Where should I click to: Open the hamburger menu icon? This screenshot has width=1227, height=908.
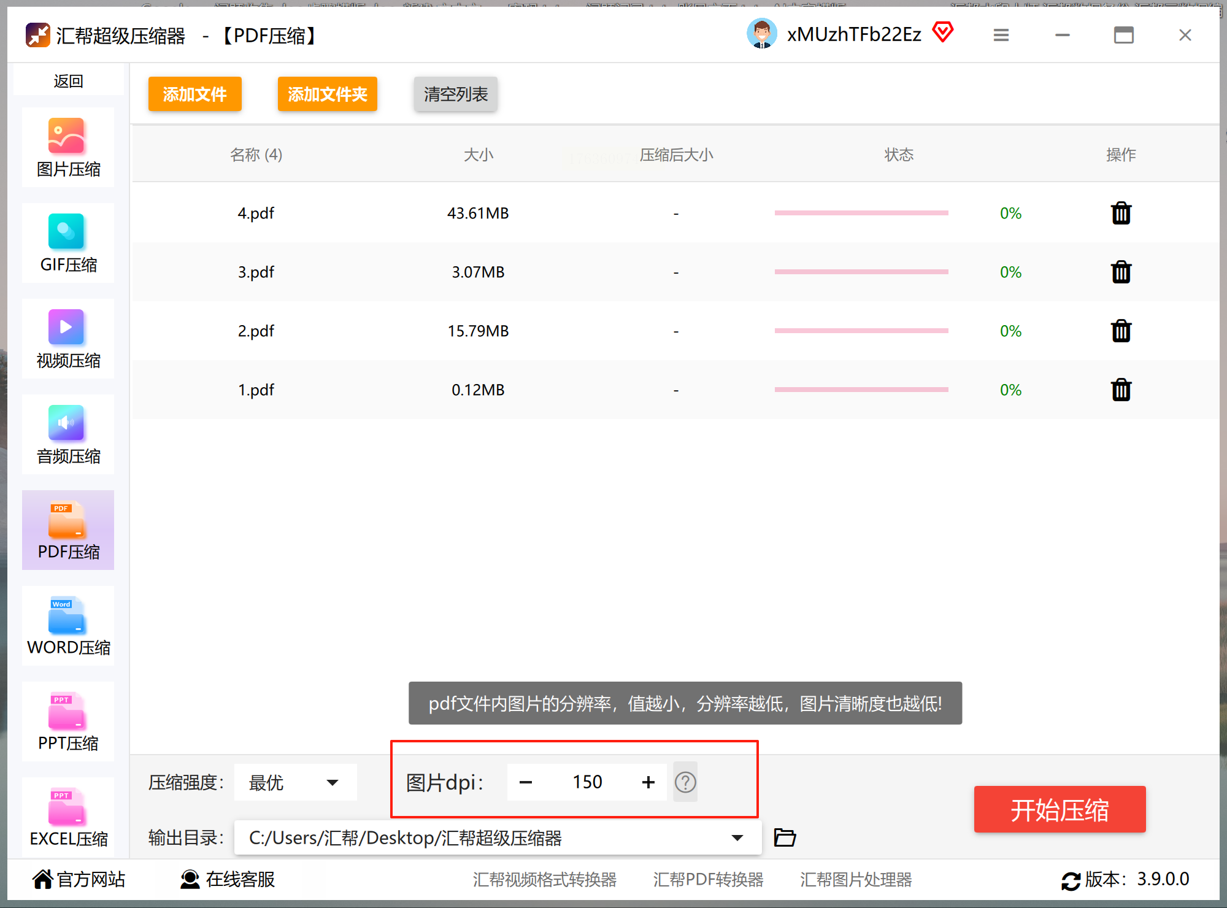pyautogui.click(x=1001, y=36)
